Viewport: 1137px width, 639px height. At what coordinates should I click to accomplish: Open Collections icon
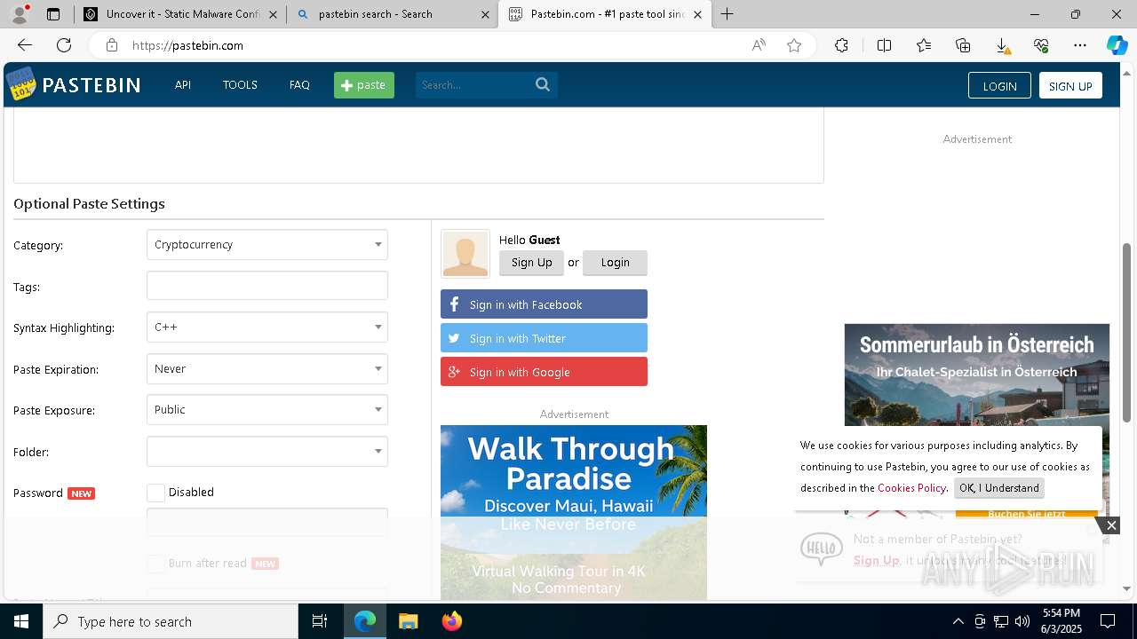click(x=963, y=45)
